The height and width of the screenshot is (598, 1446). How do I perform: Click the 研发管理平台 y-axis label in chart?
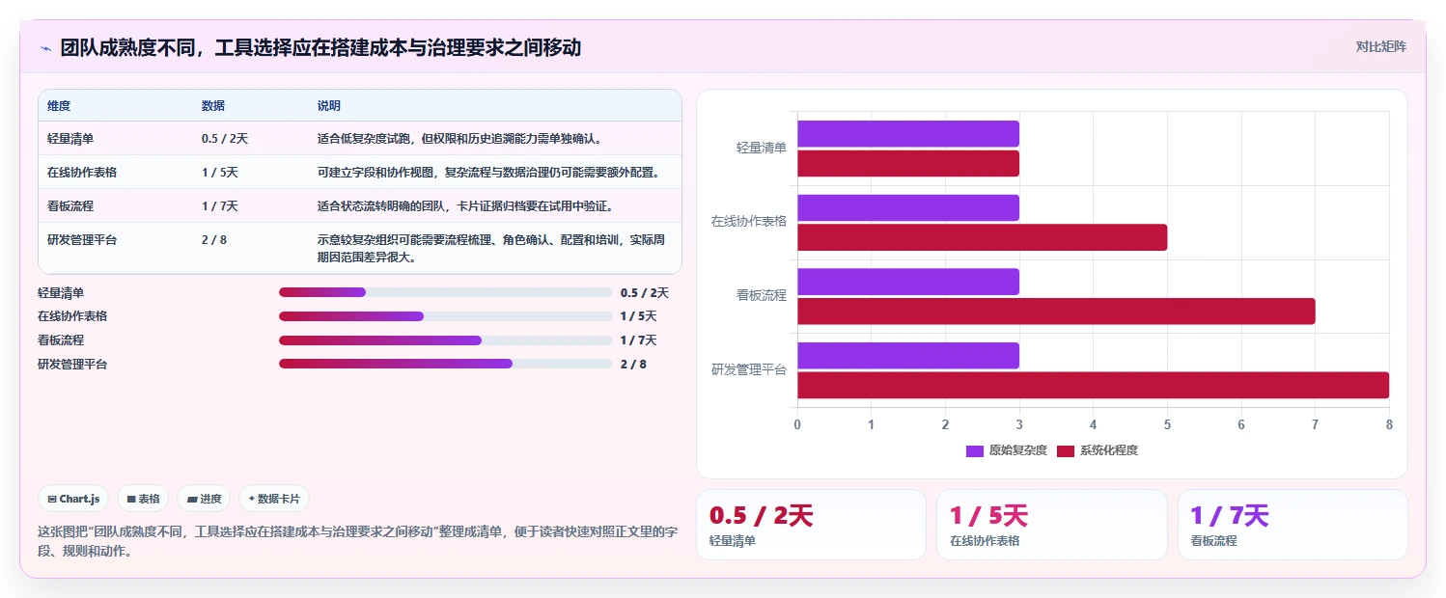coord(749,370)
